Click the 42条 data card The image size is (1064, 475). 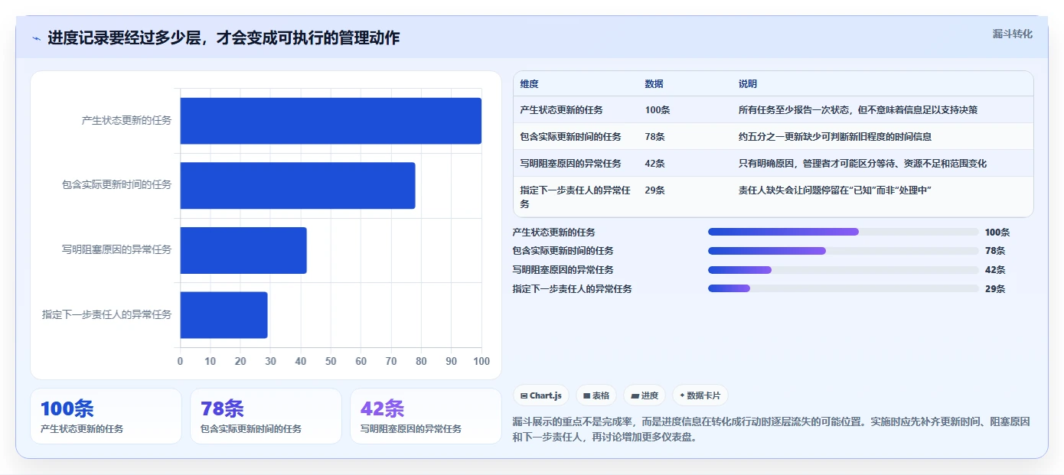(x=426, y=416)
